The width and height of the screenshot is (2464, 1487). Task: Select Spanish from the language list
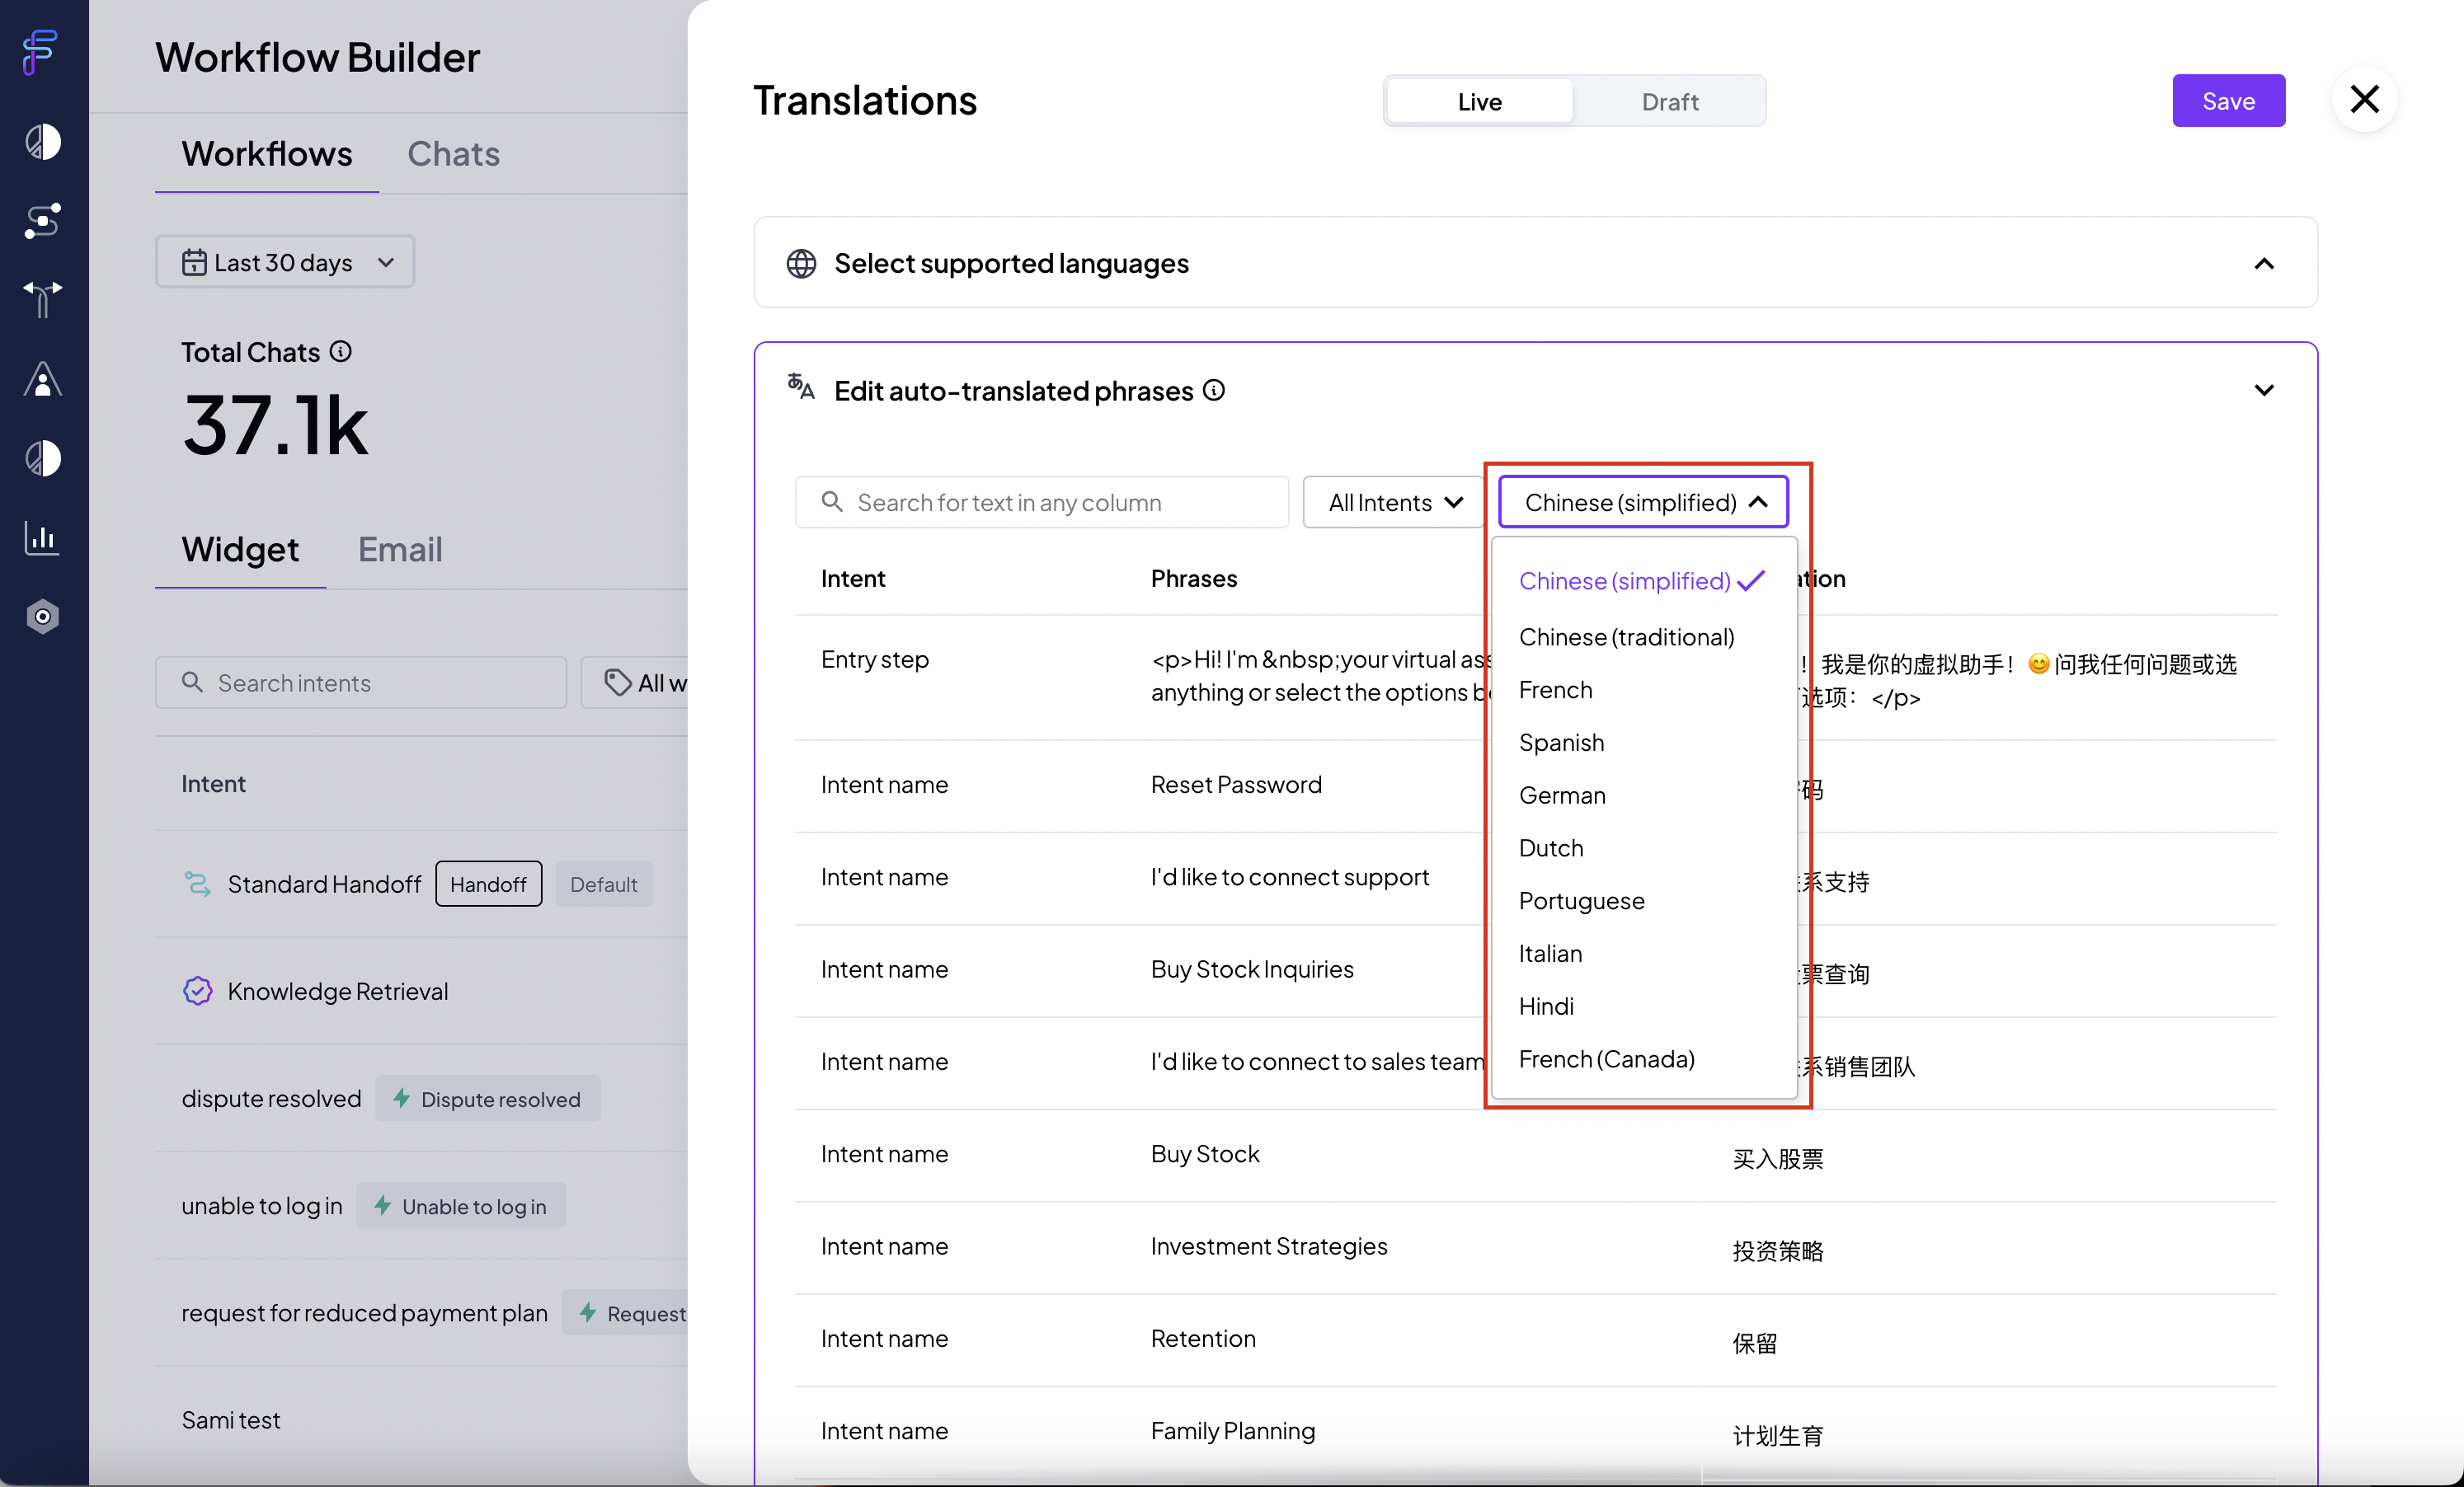(x=1562, y=743)
